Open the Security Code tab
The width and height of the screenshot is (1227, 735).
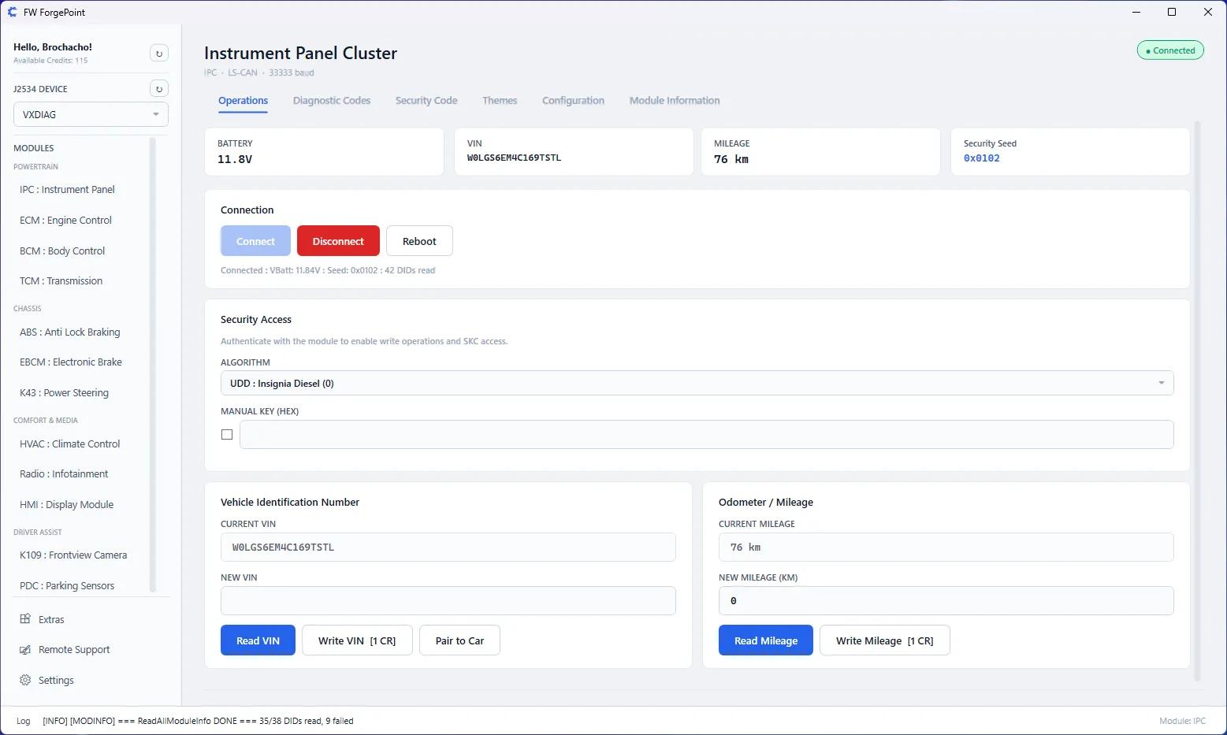pyautogui.click(x=426, y=101)
